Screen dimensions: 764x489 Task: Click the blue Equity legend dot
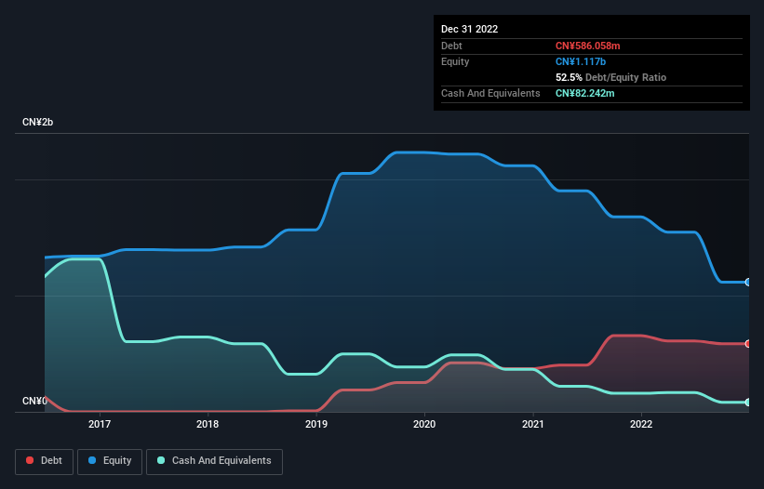point(92,460)
